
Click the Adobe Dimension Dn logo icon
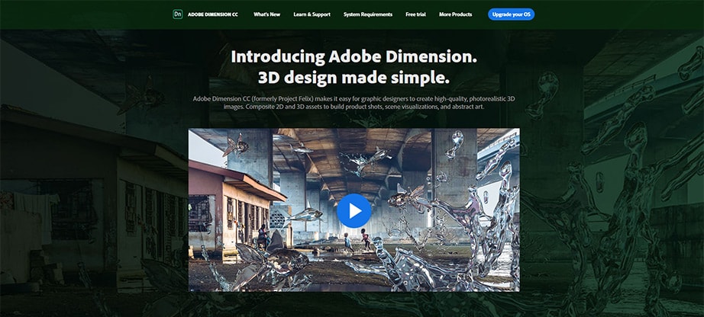click(x=178, y=14)
